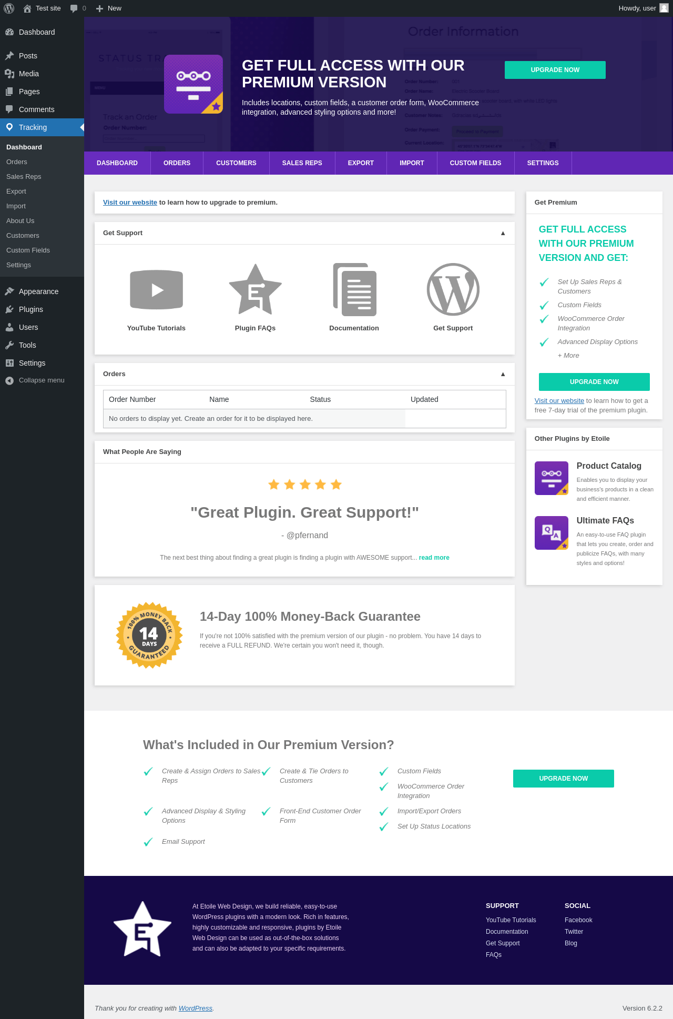Click the Users icon in sidebar
The height and width of the screenshot is (1019, 673).
tap(9, 327)
